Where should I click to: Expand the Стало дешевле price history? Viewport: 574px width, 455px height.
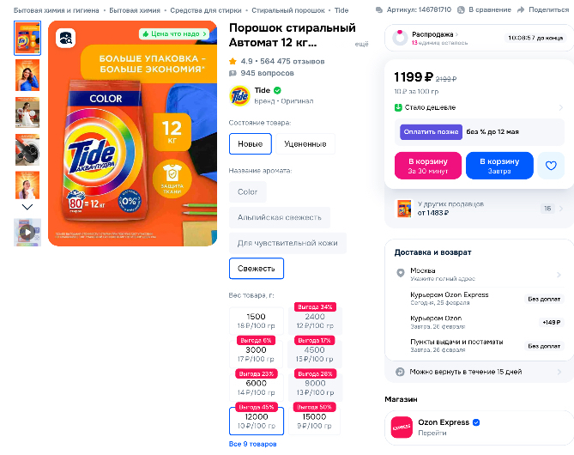tap(560, 107)
